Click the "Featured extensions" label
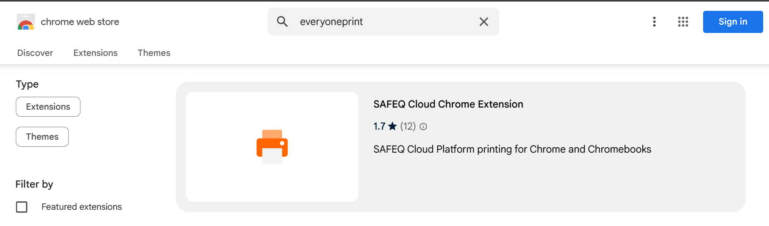Image resolution: width=769 pixels, height=226 pixels. pyautogui.click(x=82, y=207)
